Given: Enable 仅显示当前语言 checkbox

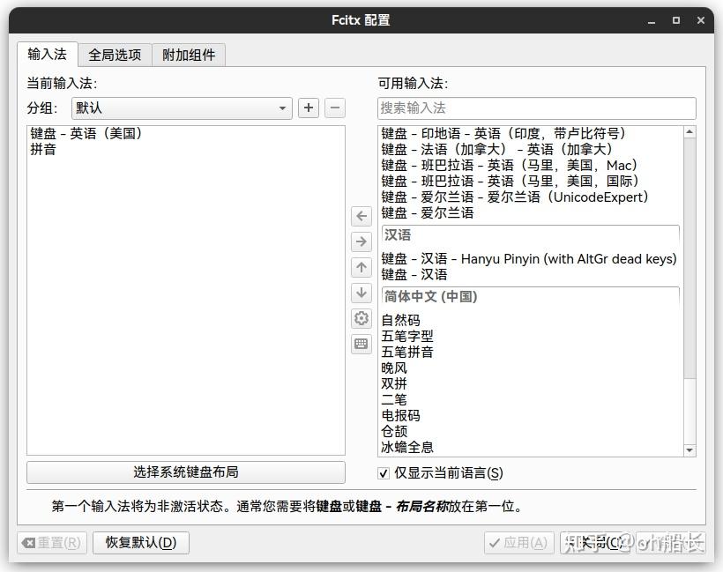Looking at the screenshot, I should pyautogui.click(x=383, y=473).
